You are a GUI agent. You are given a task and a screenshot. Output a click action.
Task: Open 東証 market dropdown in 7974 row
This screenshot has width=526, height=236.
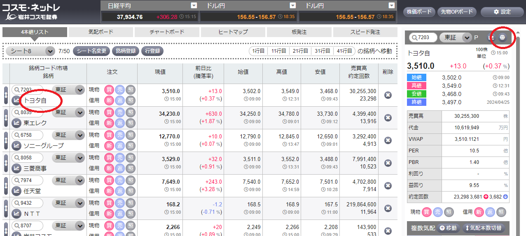pyautogui.click(x=68, y=180)
